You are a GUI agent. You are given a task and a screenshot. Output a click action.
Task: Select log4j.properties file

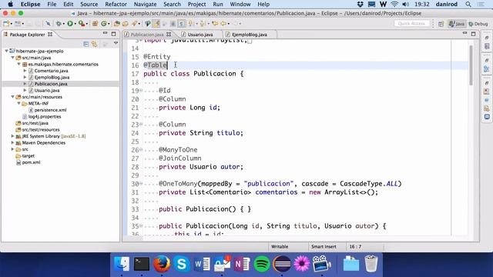(x=45, y=116)
